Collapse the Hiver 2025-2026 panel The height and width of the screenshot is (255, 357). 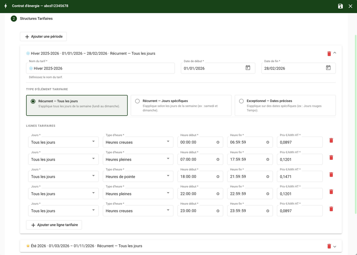[335, 53]
